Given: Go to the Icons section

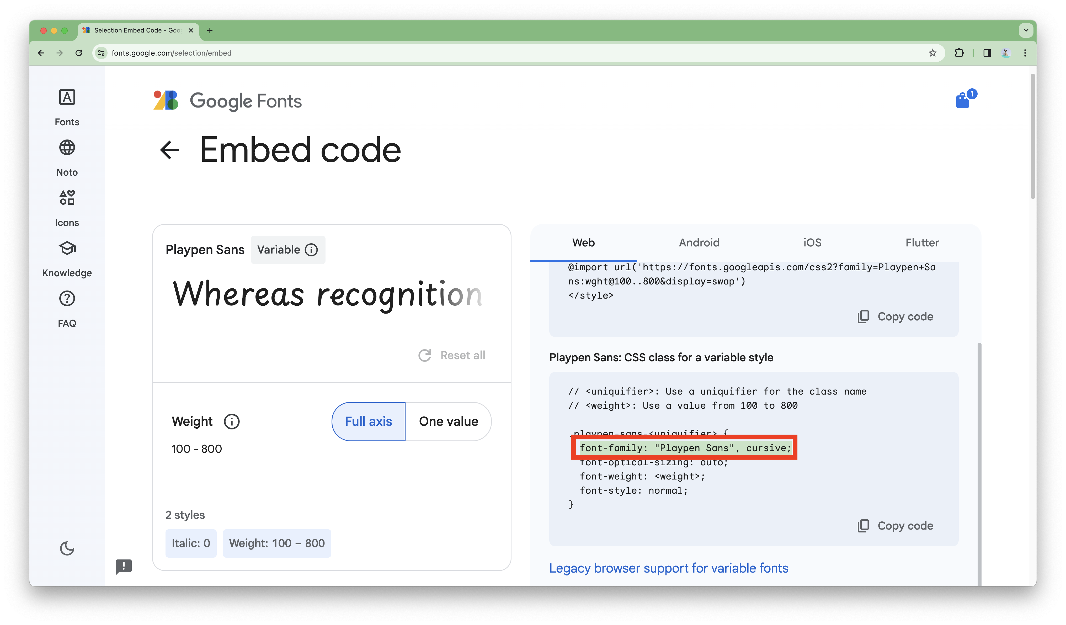Looking at the screenshot, I should coord(67,198).
